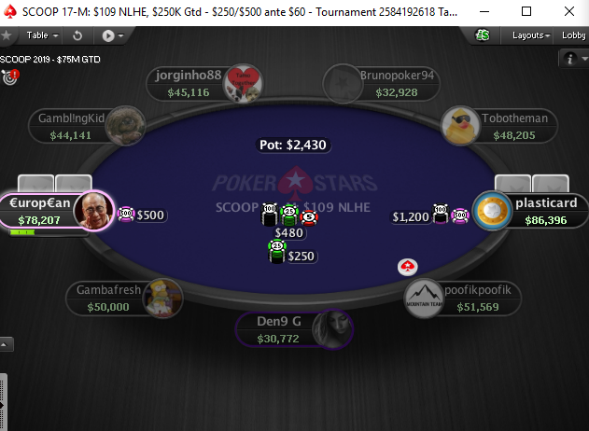
Task: Click the dealer button chip
Action: (408, 267)
